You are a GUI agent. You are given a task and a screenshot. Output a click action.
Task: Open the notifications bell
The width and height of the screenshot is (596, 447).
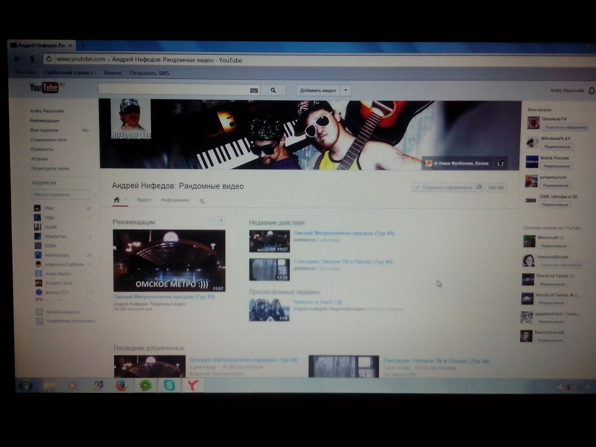pyautogui.click(x=591, y=91)
